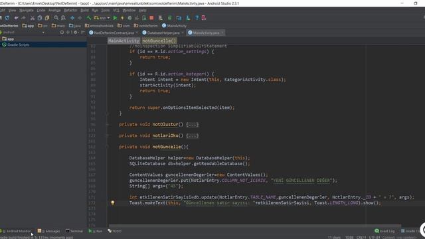425x239 pixels.
Task: Stop the running app with the red square
Action: pyautogui.click(x=151, y=18)
